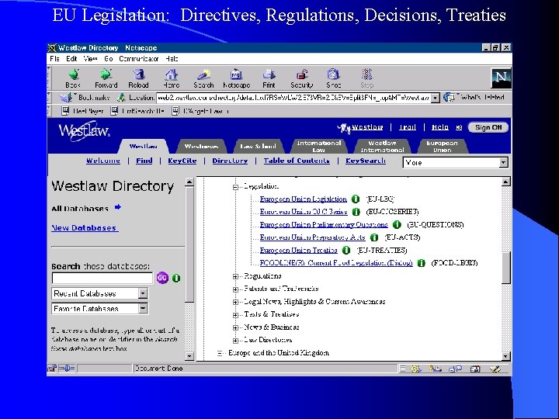Click the Location URL field
The image size is (559, 419).
293,98
